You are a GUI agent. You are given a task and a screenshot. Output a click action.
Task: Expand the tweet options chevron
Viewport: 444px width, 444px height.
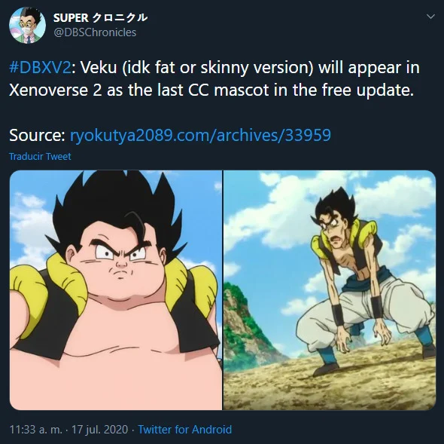click(x=430, y=17)
